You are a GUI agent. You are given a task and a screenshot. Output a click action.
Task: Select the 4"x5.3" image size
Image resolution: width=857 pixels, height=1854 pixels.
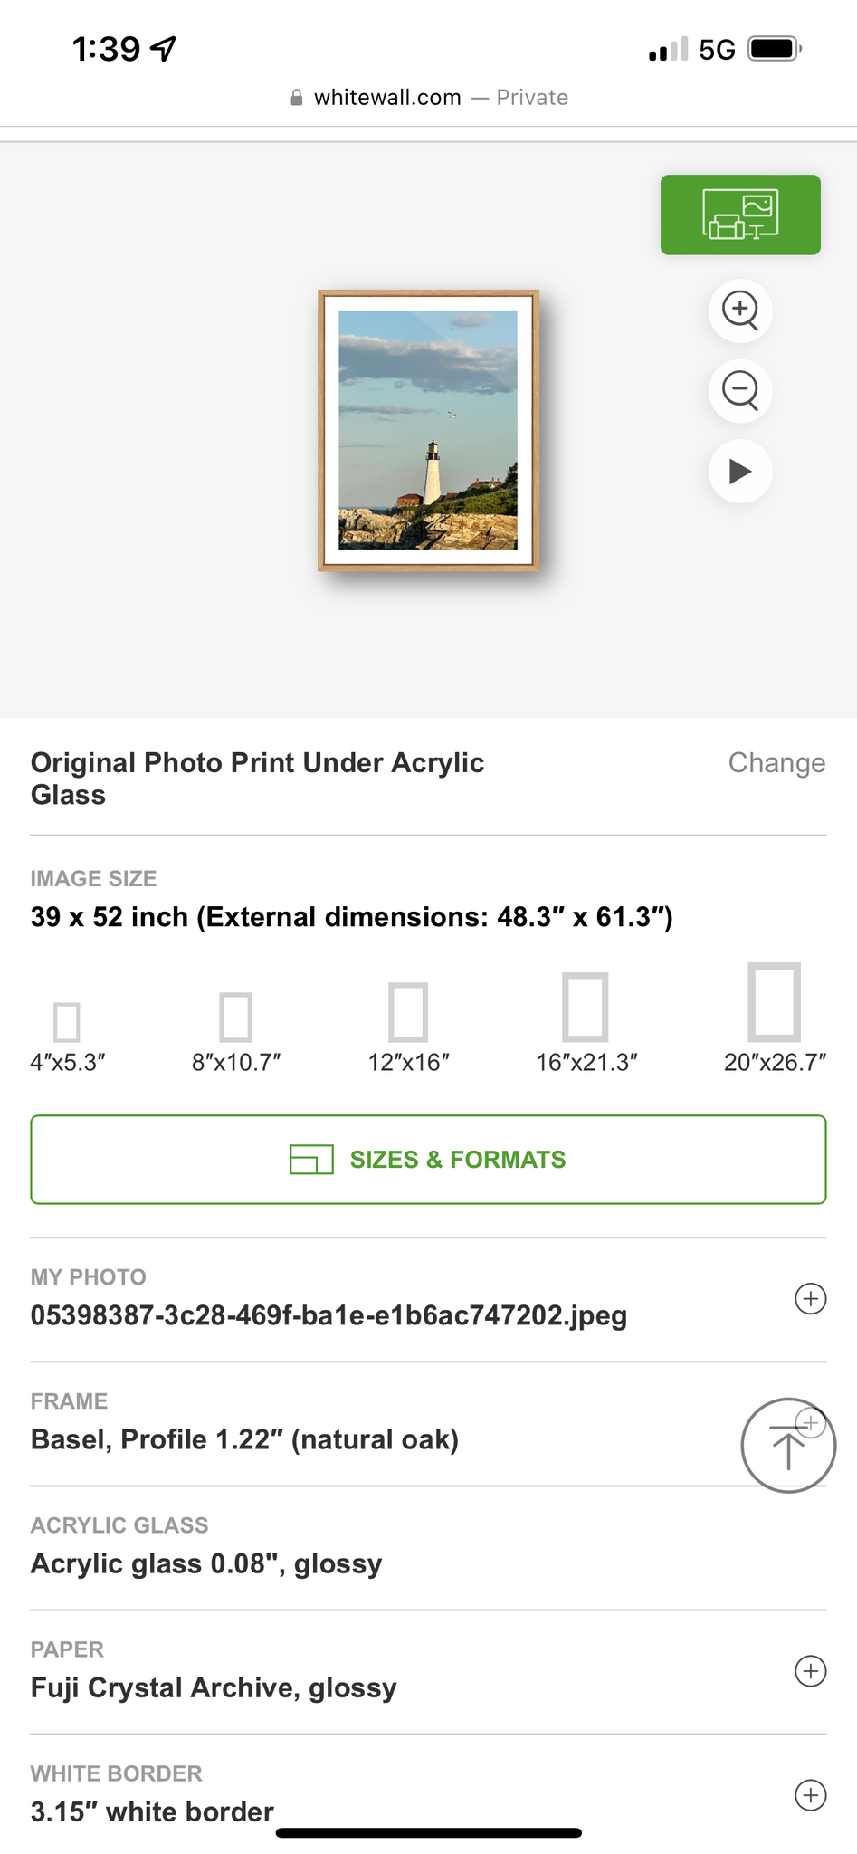(x=67, y=1023)
